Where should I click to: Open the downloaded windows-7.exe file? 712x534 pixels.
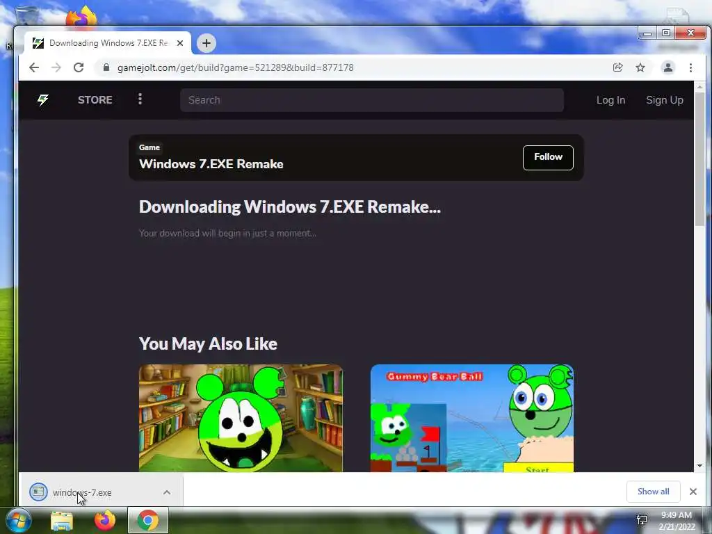pyautogui.click(x=82, y=492)
